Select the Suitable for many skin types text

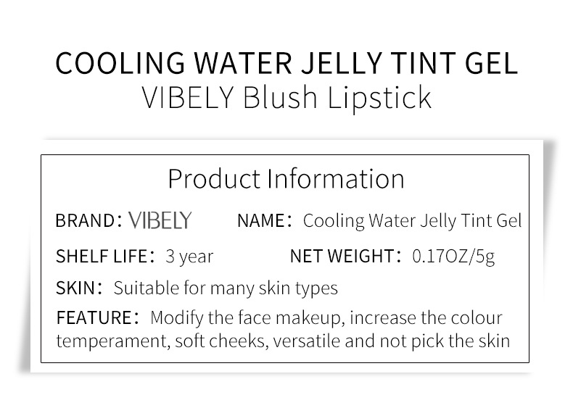pyautogui.click(x=226, y=288)
